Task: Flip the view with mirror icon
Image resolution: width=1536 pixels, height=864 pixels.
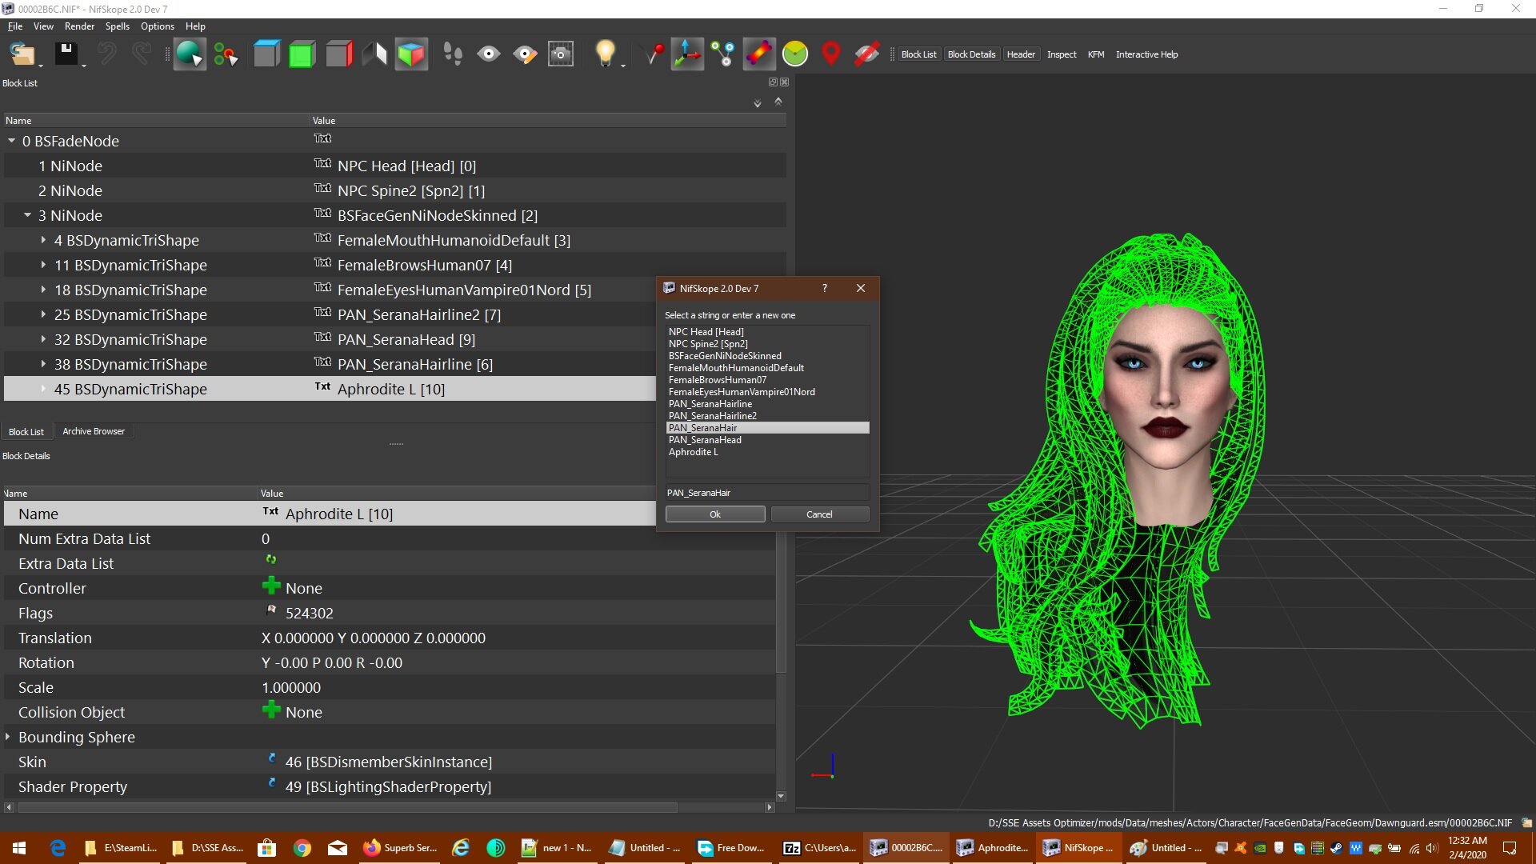Action: click(374, 54)
